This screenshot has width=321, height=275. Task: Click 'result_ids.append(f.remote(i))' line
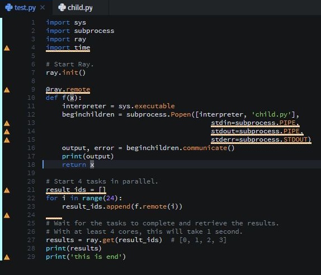(122, 206)
